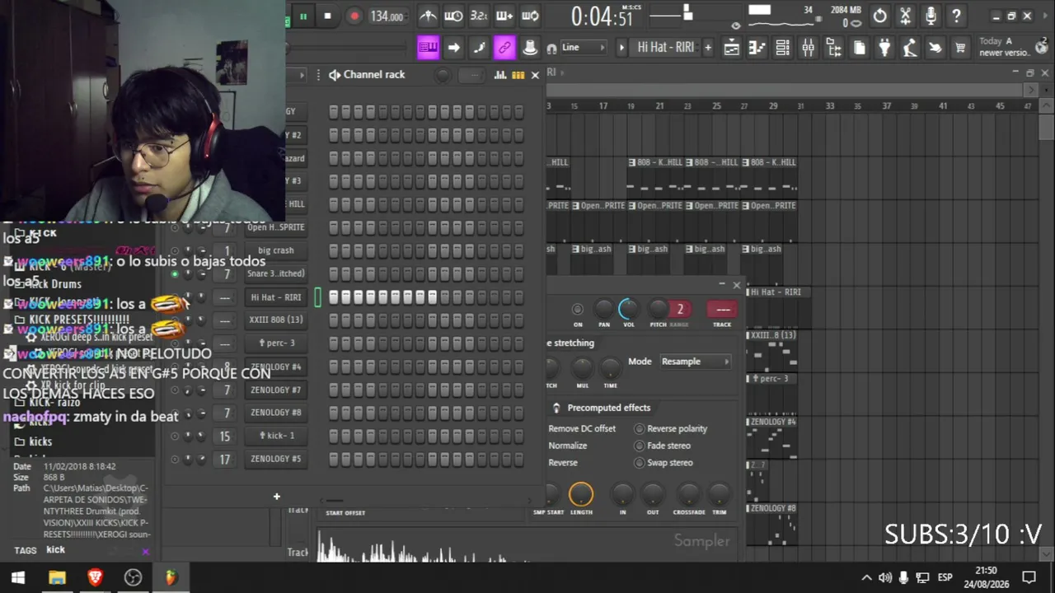Mute the kick- 1 channel LED
1055x593 pixels.
(x=175, y=436)
